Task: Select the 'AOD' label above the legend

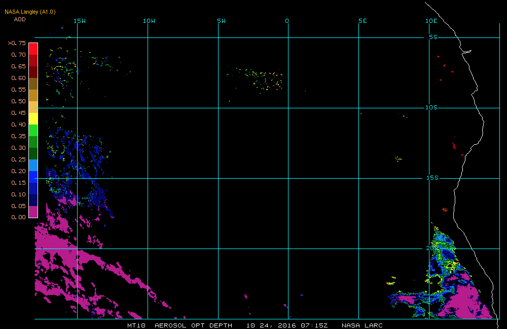Action: [x=20, y=19]
